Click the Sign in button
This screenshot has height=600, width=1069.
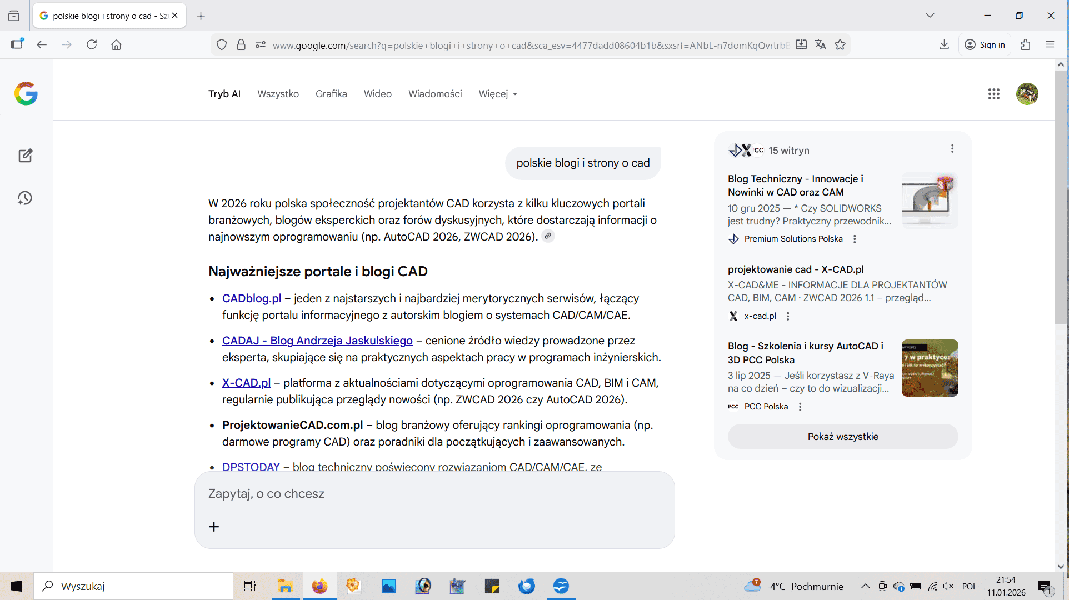point(985,45)
